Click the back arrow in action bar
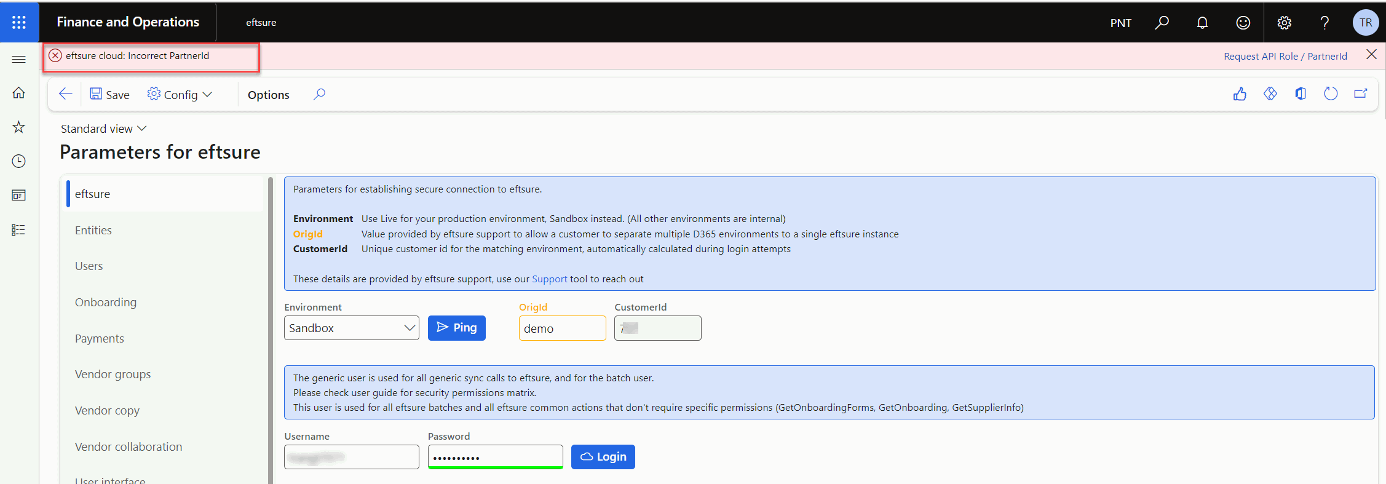Image resolution: width=1386 pixels, height=484 pixels. point(66,94)
